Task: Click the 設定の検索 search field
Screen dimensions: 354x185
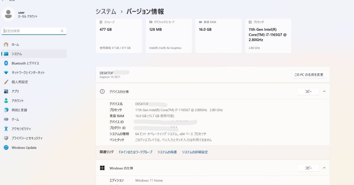Action: (32, 31)
